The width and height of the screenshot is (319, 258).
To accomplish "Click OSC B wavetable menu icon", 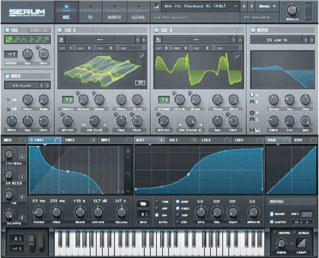I will 158,40.
